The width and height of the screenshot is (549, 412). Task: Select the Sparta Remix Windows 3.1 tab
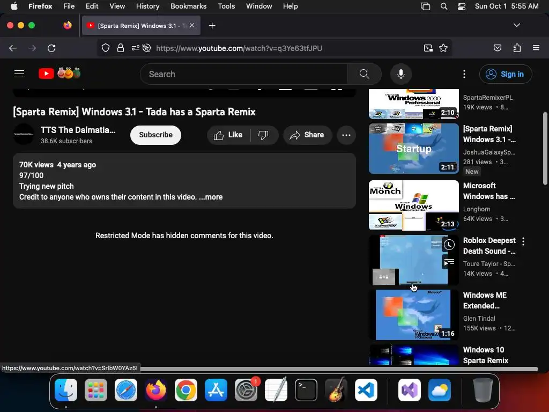point(141,25)
